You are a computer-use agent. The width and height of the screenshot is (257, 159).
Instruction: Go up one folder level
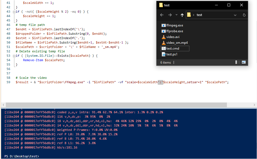[x=182, y=15]
